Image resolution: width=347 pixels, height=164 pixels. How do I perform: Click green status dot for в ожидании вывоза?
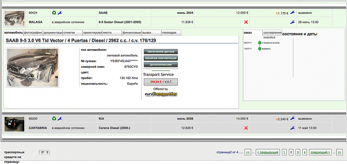pyautogui.click(x=260, y=43)
